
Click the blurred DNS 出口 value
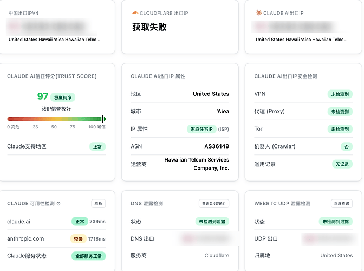pyautogui.click(x=206, y=238)
